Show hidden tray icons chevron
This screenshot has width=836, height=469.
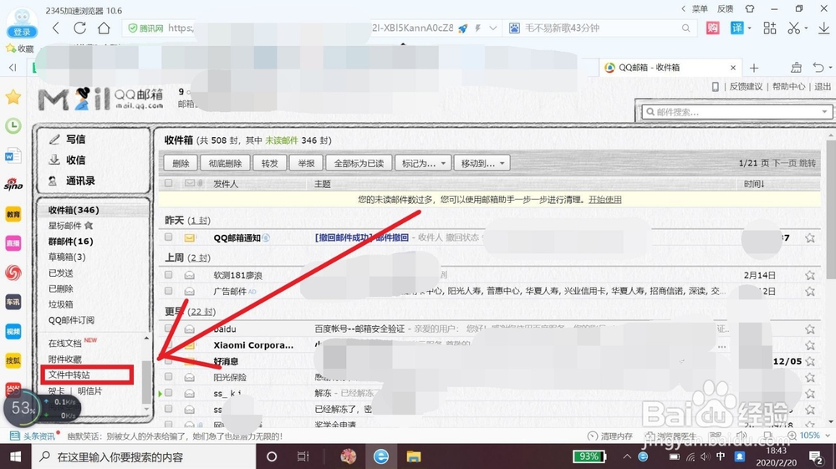pyautogui.click(x=627, y=456)
